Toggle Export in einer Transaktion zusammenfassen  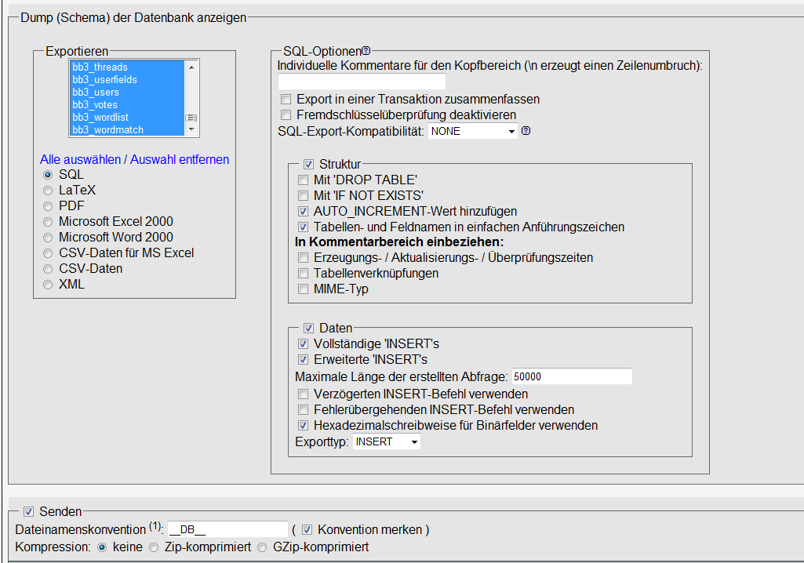(286, 100)
